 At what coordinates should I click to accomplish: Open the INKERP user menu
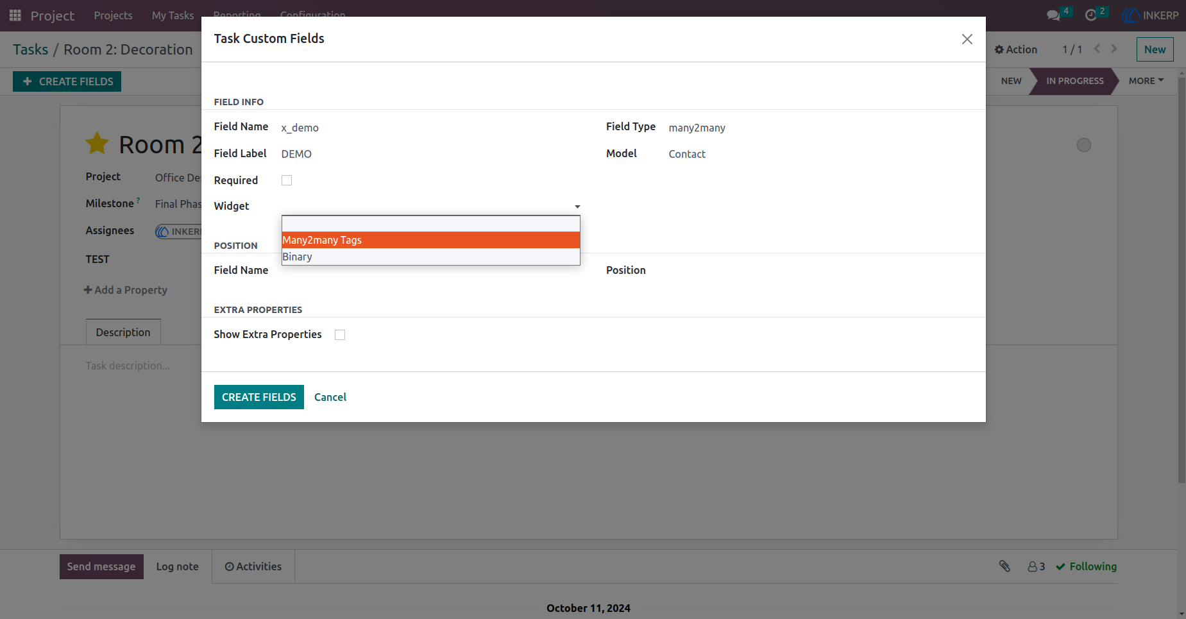point(1151,15)
